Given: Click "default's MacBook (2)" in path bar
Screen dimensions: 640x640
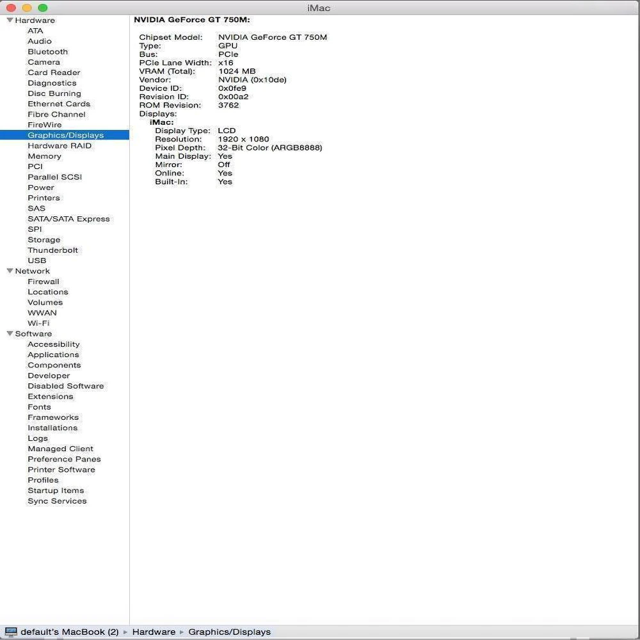Looking at the screenshot, I should pyautogui.click(x=69, y=632).
